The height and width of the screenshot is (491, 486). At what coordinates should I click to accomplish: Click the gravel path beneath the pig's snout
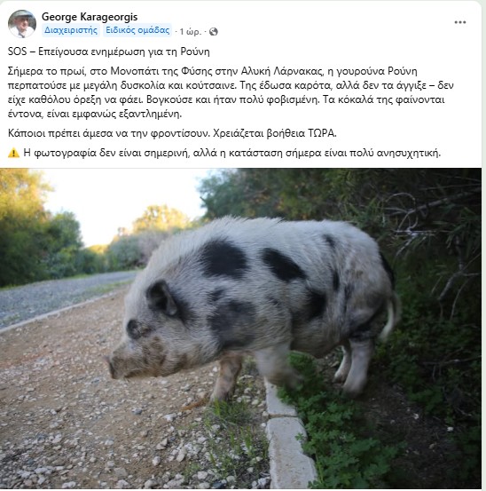pyautogui.click(x=94, y=407)
